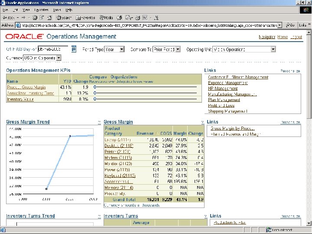
Task: Open the Gross Margin table heading link
Action: 118,122
